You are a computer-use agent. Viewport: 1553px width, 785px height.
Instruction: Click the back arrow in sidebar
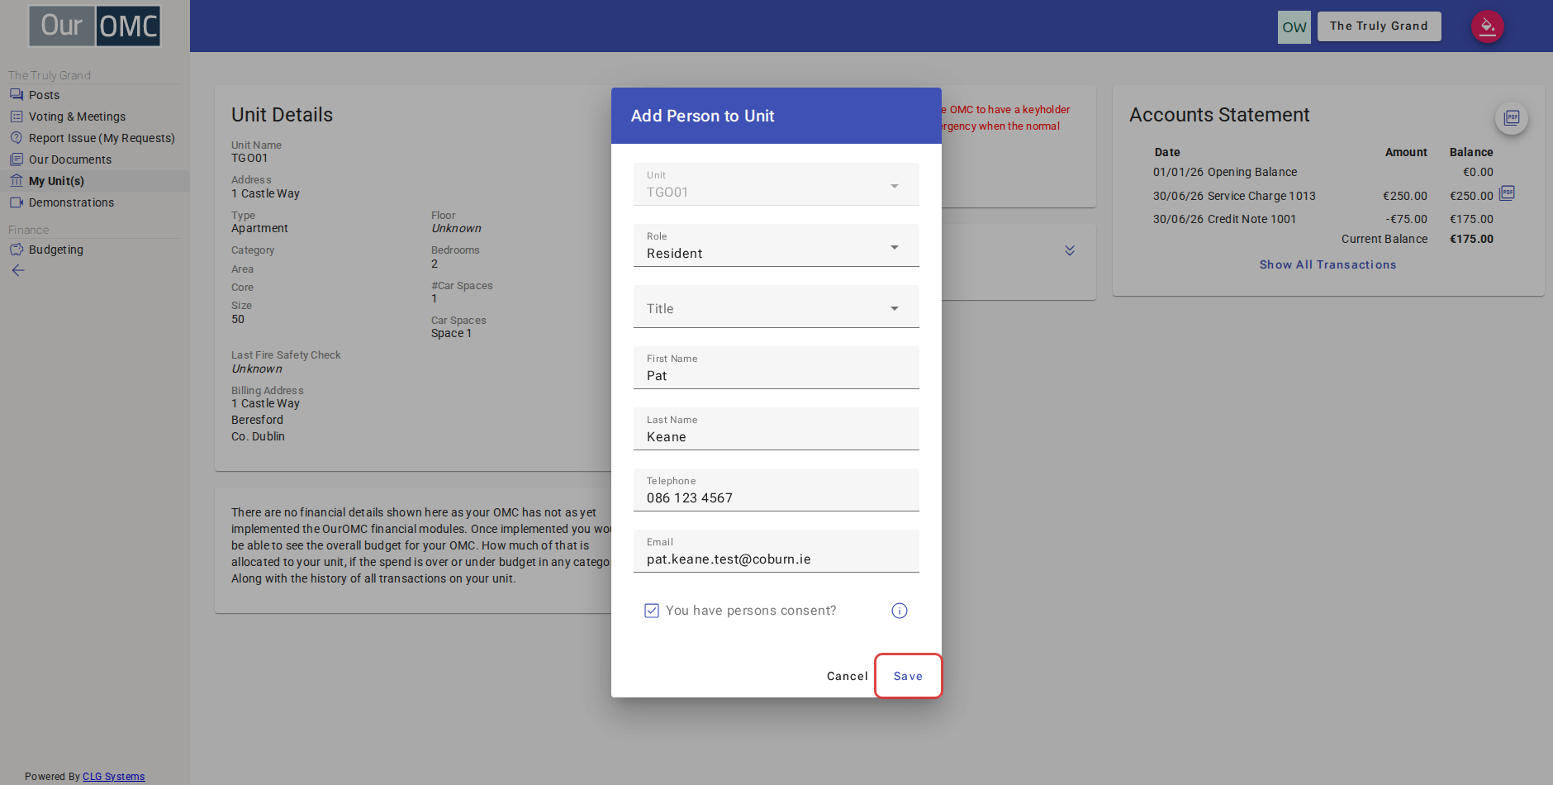(x=18, y=270)
